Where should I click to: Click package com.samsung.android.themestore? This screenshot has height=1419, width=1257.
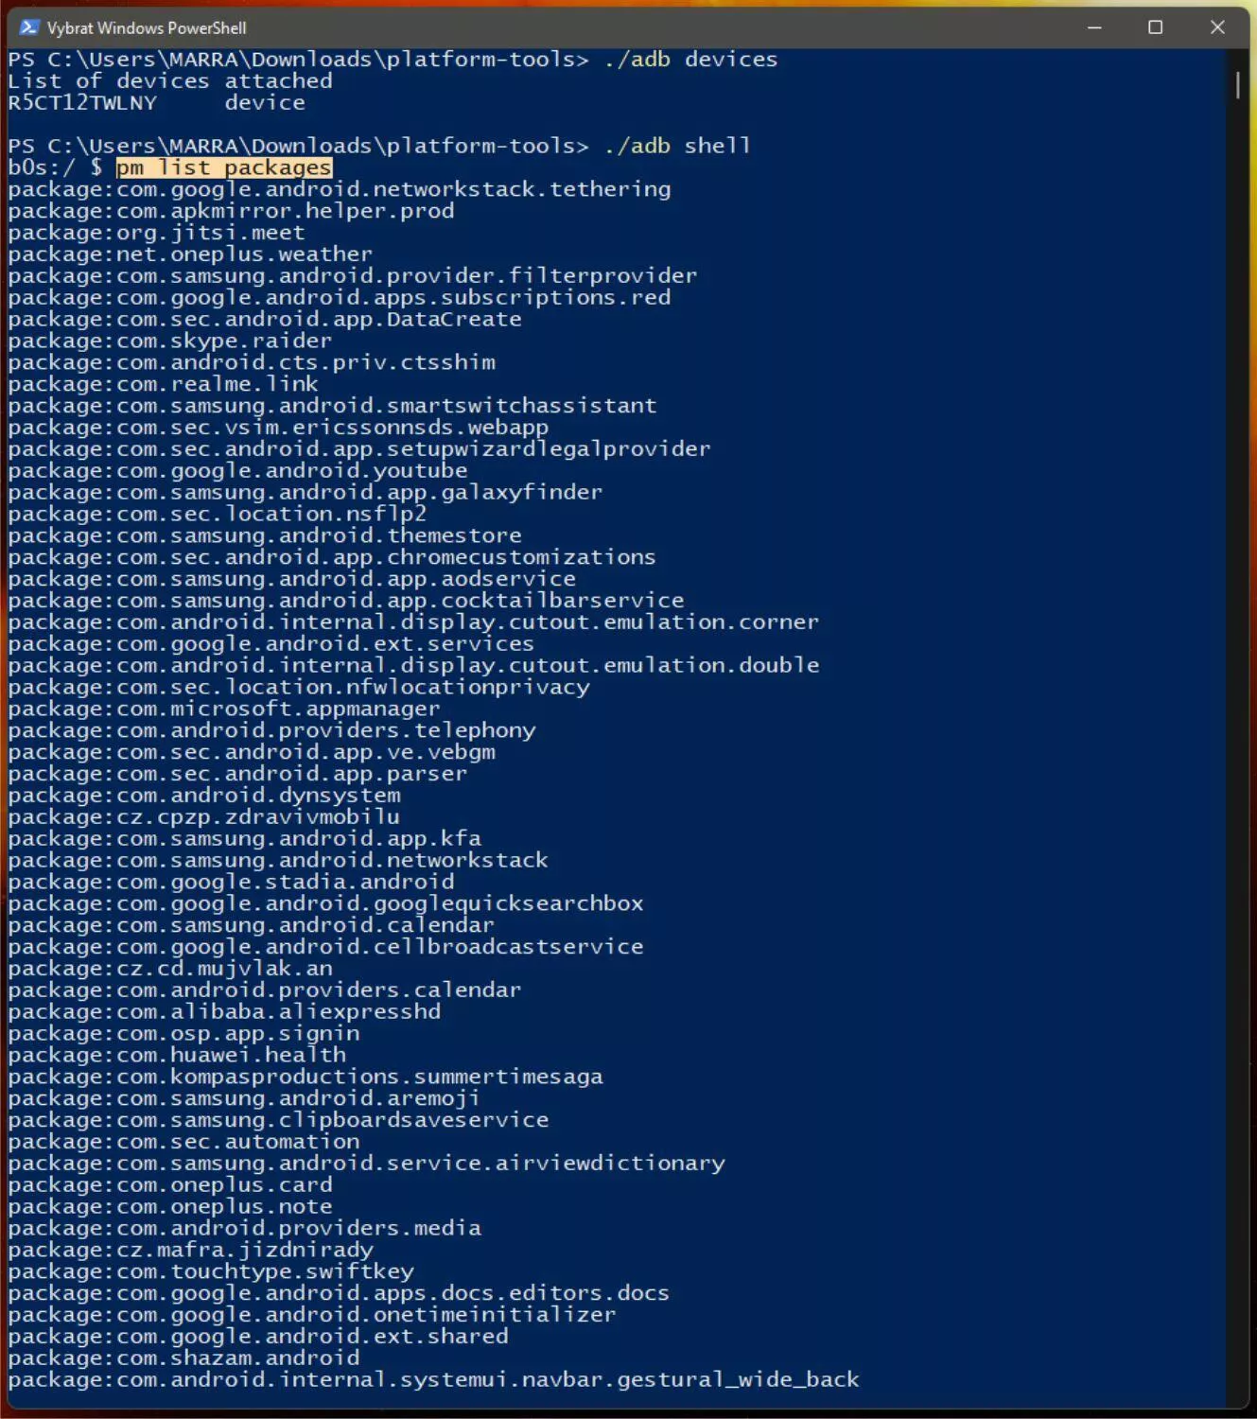(265, 535)
